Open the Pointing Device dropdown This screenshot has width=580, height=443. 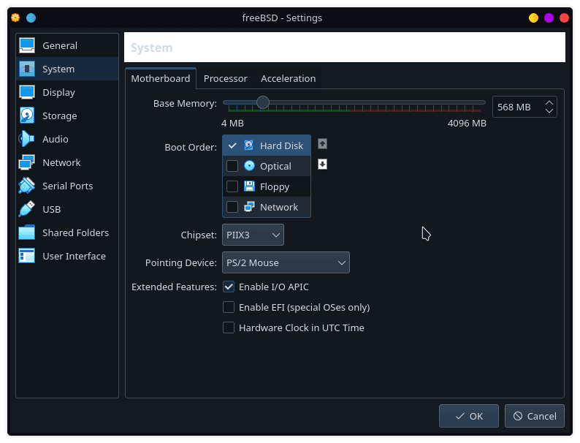tap(286, 262)
